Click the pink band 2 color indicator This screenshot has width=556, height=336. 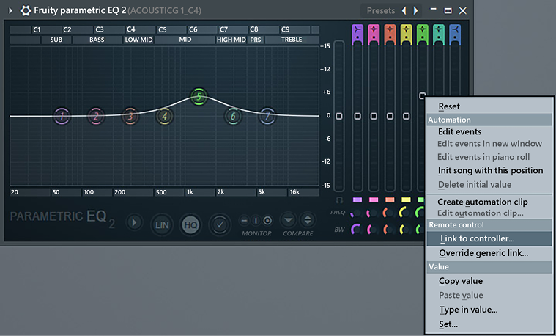[x=374, y=200]
